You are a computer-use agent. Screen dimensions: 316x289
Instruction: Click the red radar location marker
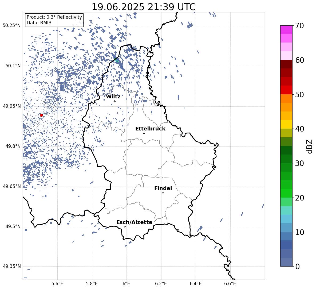(x=41, y=115)
